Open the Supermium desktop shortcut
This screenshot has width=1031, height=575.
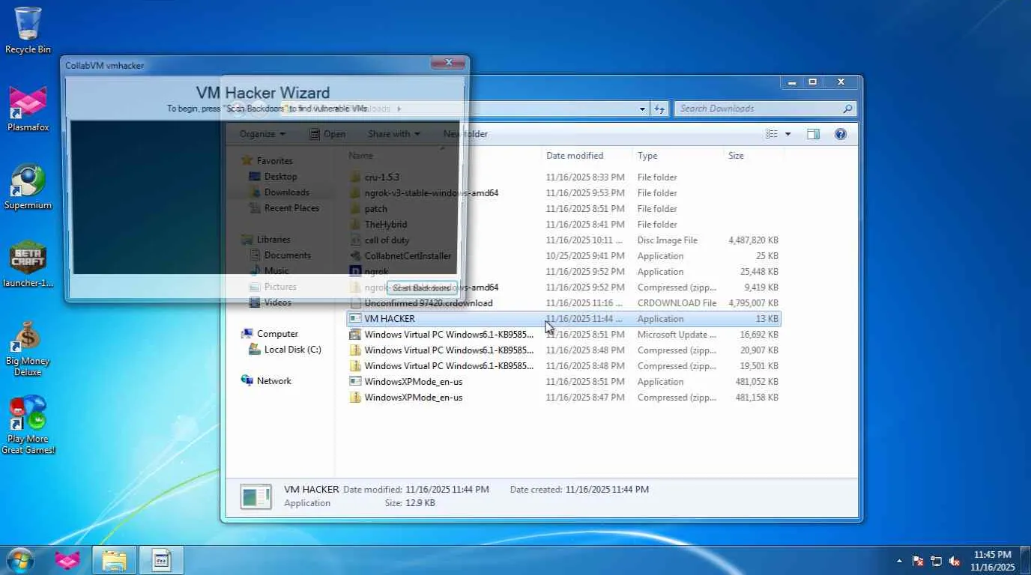[x=28, y=187]
